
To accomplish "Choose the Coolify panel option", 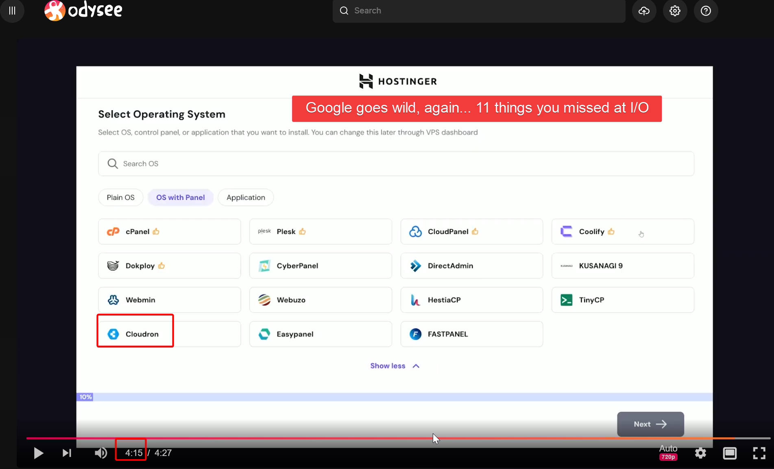I will [623, 232].
